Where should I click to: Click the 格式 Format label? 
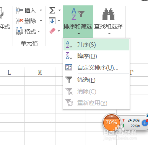(30, 31)
